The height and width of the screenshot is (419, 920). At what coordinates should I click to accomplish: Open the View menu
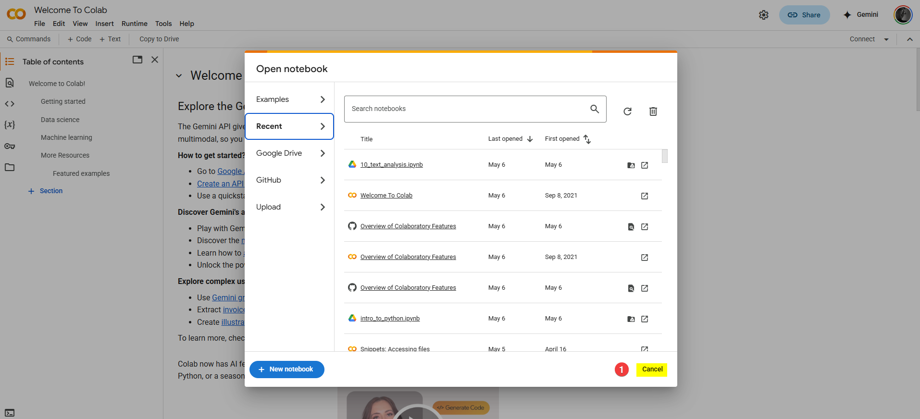tap(80, 24)
